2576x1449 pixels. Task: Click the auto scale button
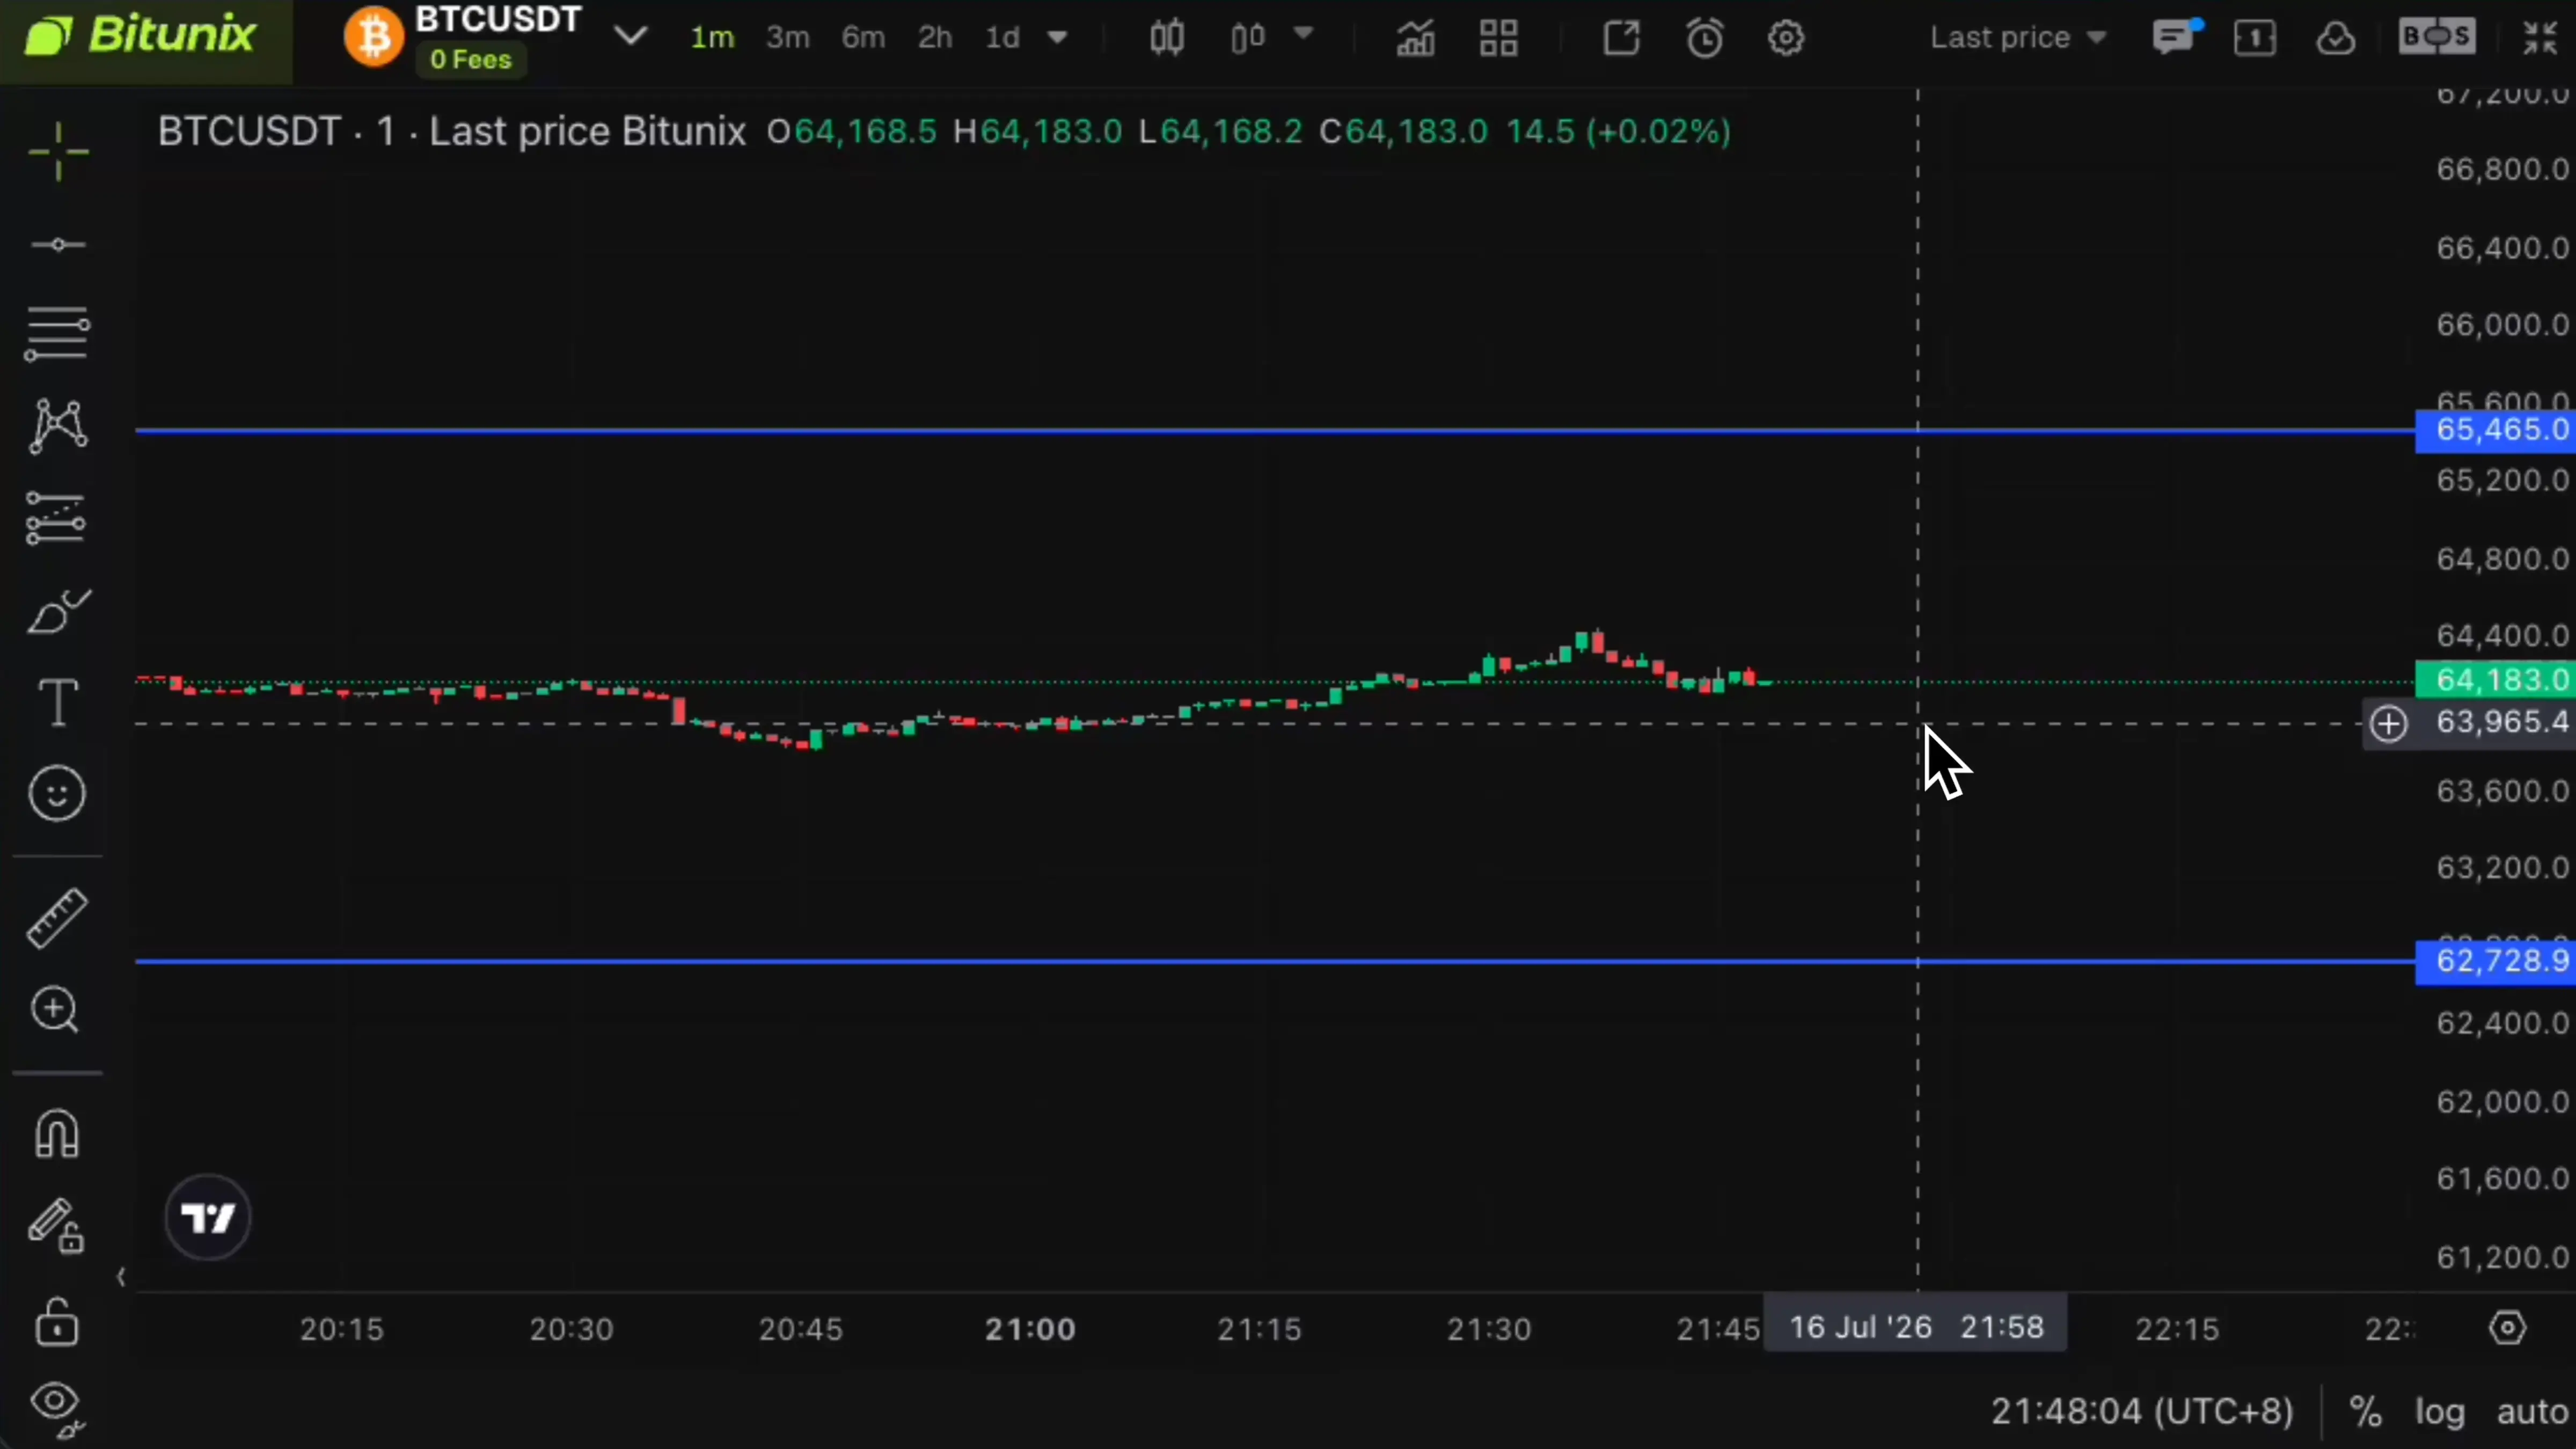coord(2532,1412)
